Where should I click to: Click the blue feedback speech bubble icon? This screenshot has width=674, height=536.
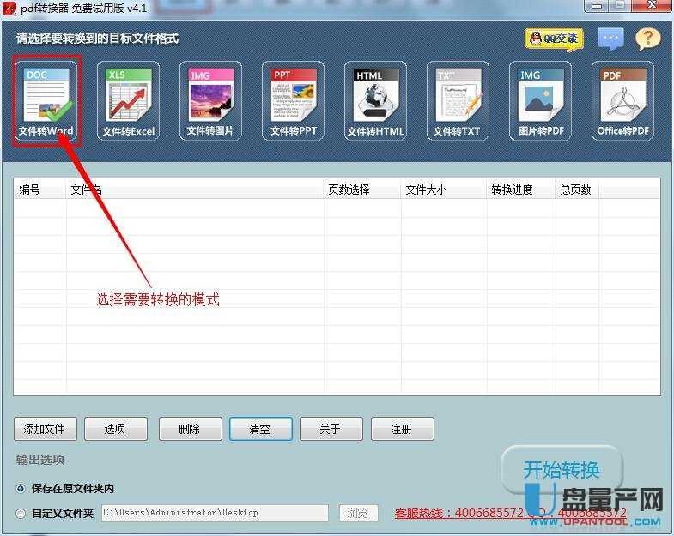point(610,39)
